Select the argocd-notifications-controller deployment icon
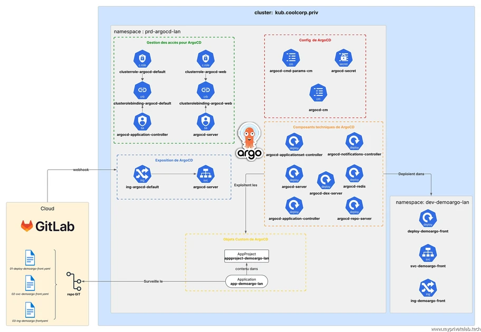 [x=354, y=142]
